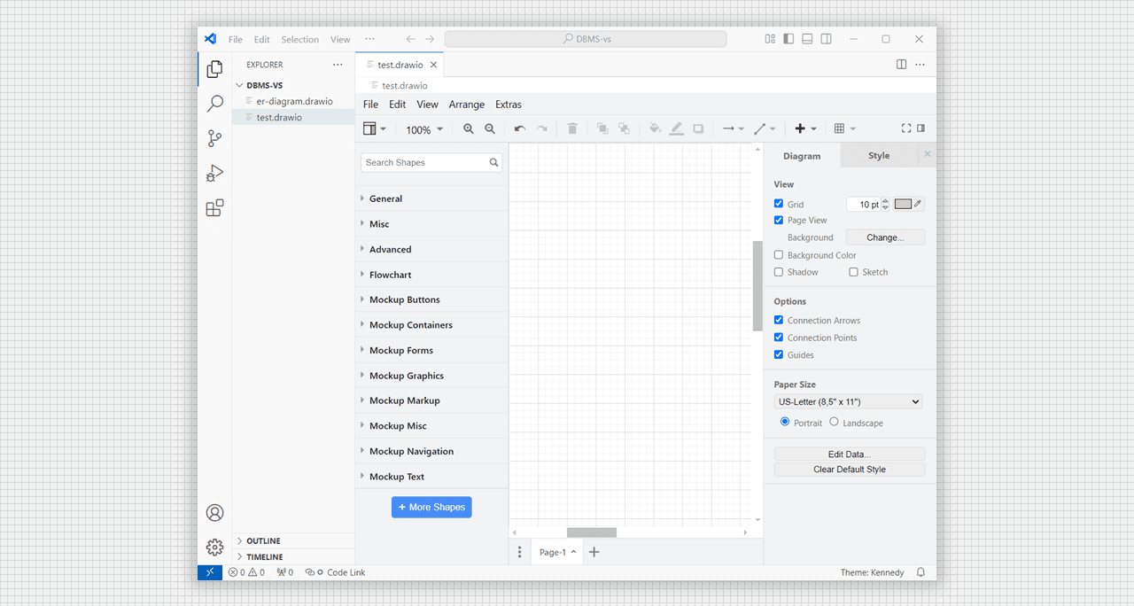Select the Landscape radio button
The width and height of the screenshot is (1134, 606).
pyautogui.click(x=835, y=422)
